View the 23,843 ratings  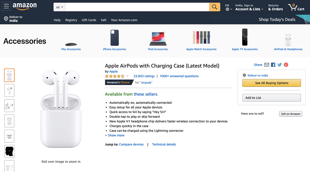pyautogui.click(x=144, y=76)
